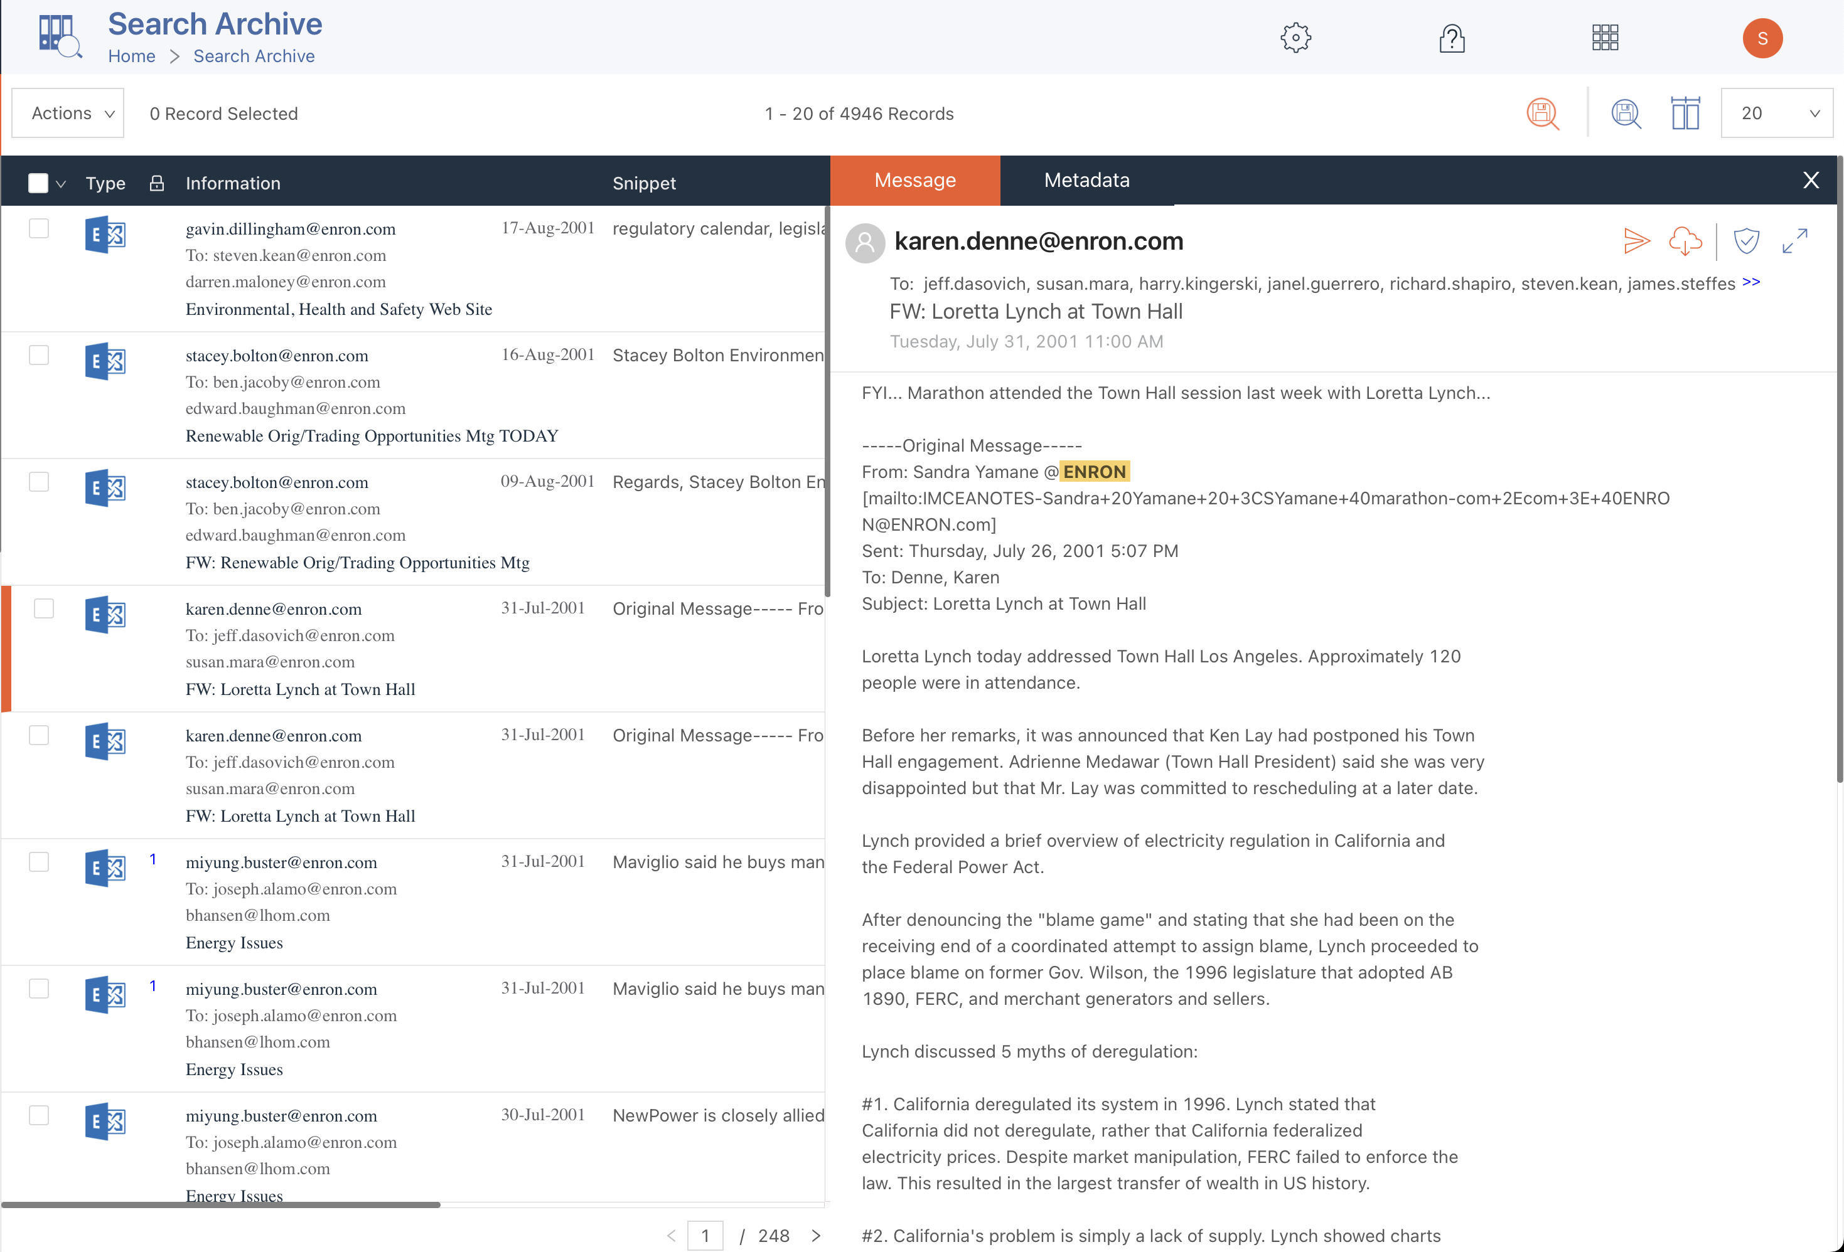Viewport: 1844px width, 1252px height.
Task: Click the shield checkmark icon
Action: click(1747, 241)
